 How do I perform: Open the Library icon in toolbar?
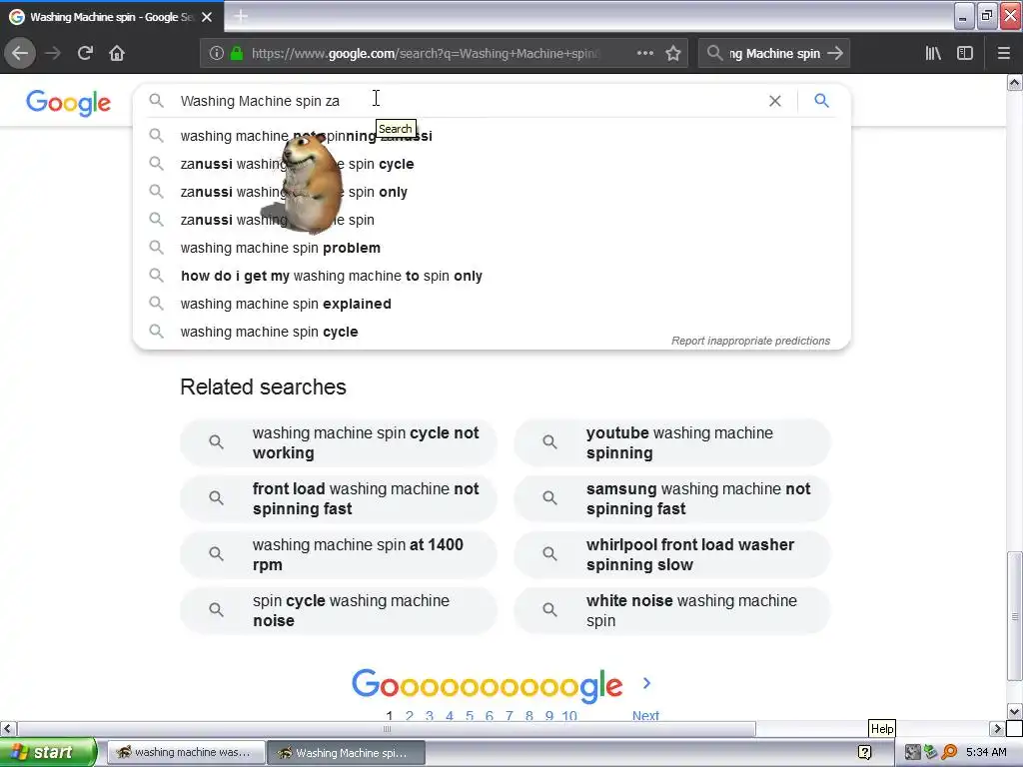(933, 54)
